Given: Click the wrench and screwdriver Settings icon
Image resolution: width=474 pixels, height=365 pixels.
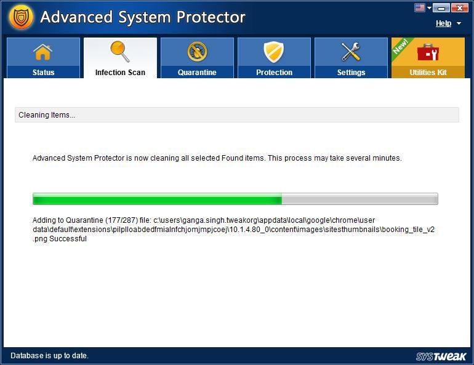Looking at the screenshot, I should 351,52.
